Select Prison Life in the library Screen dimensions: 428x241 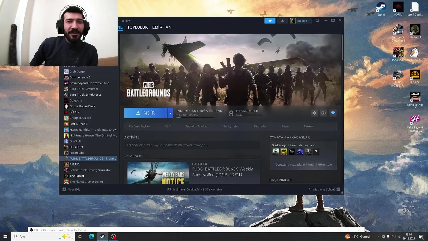point(76,153)
